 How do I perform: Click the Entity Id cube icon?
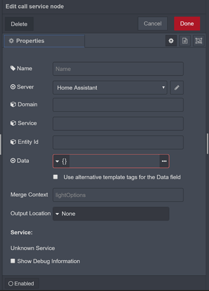[13, 142]
